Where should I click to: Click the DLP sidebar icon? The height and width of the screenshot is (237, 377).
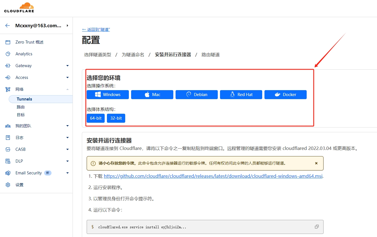pos(8,161)
